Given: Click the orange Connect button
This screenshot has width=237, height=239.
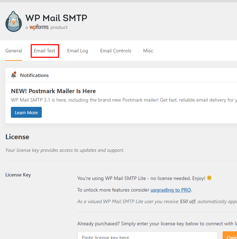Looking at the screenshot, I should pos(230,235).
